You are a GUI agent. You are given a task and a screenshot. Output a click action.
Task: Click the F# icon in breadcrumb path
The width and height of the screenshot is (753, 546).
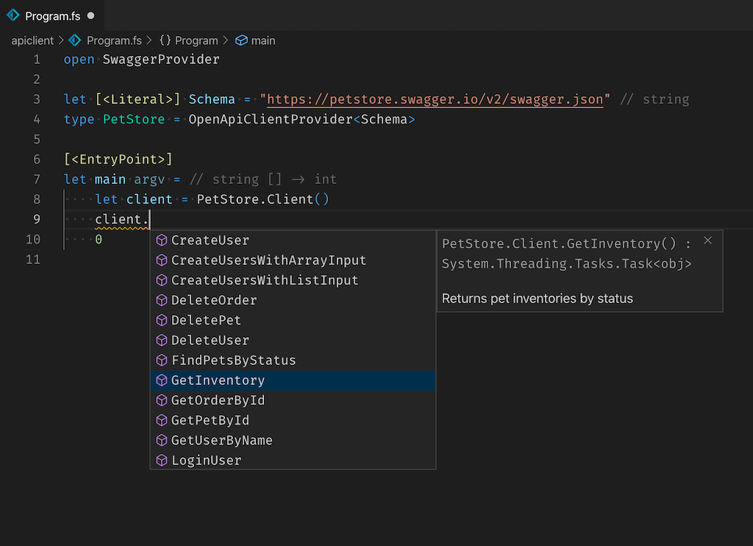tap(74, 40)
